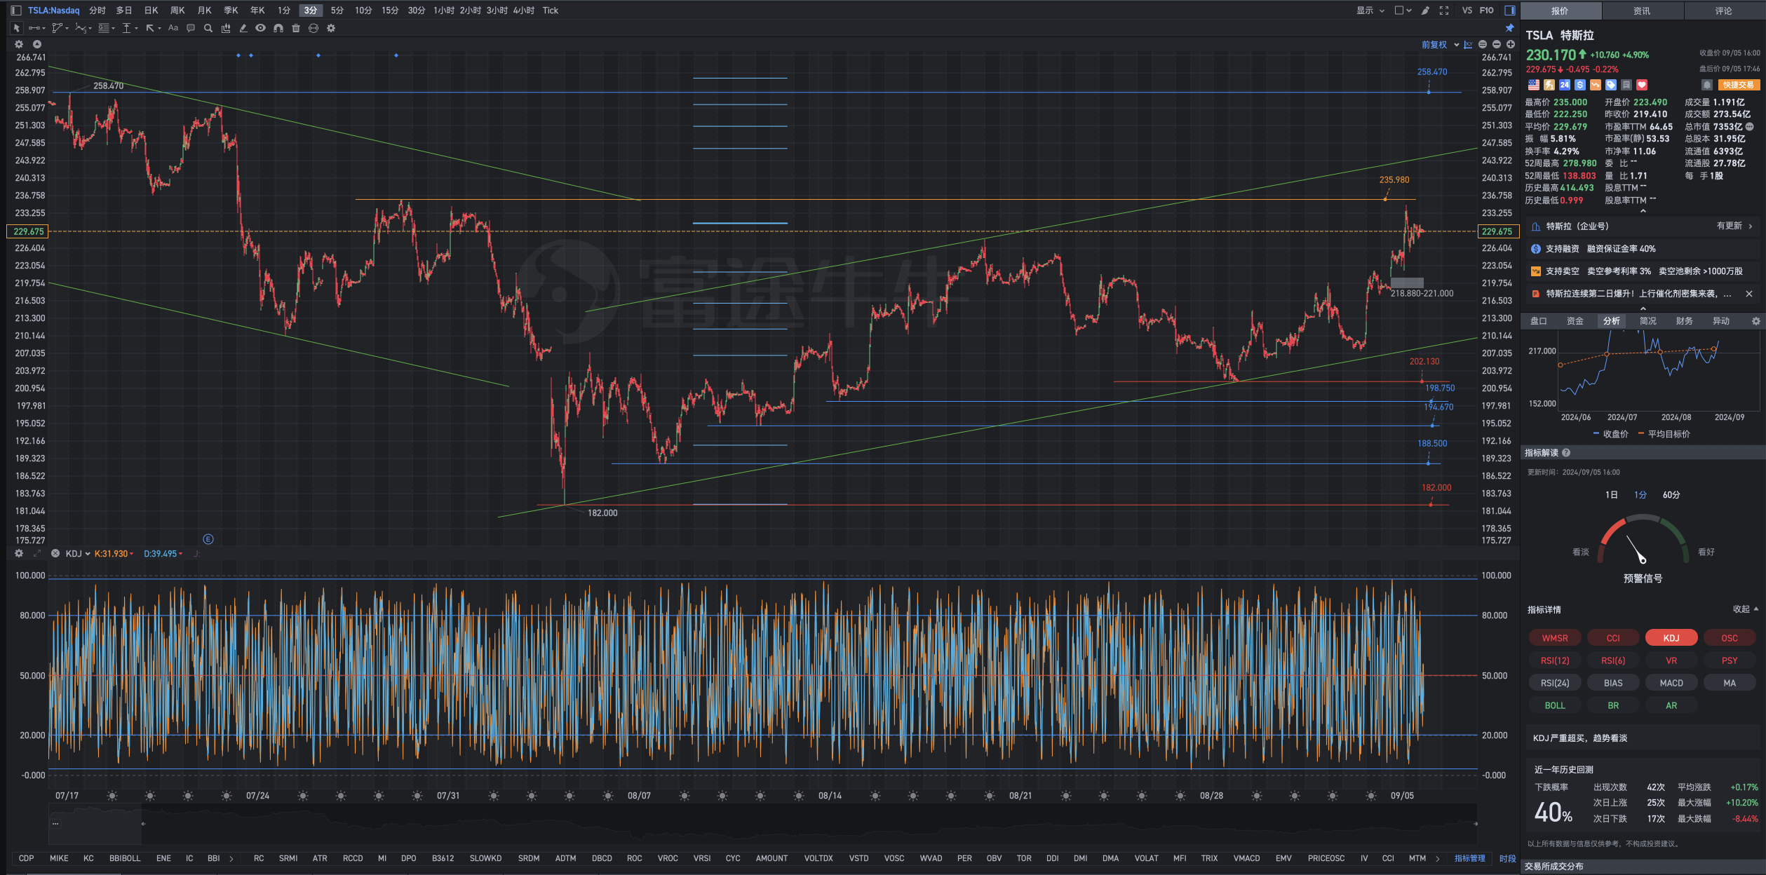Collapse main chart with up-arrow icon
The height and width of the screenshot is (875, 1766).
pos(37,44)
